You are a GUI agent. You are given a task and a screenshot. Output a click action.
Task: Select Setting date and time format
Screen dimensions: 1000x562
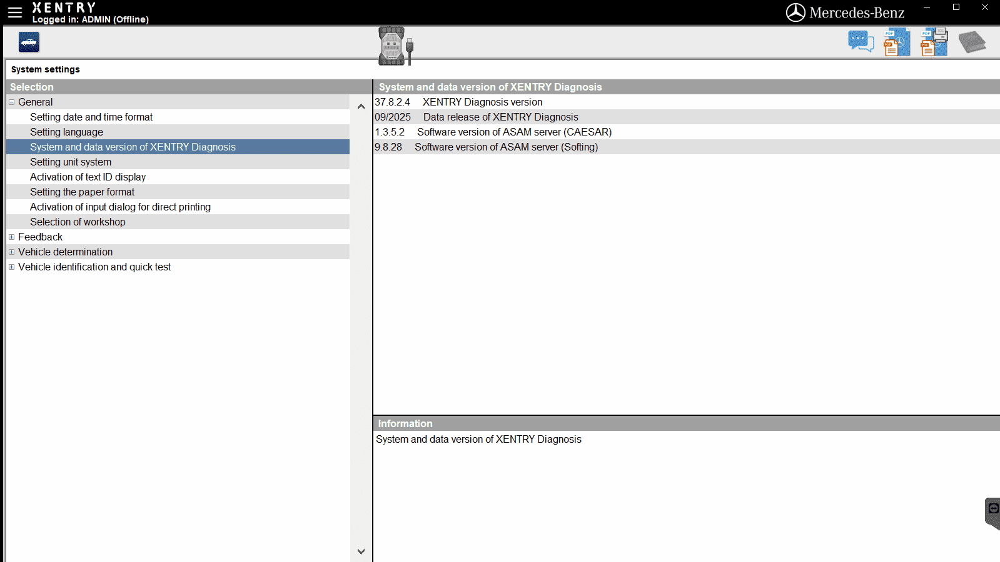click(x=91, y=117)
